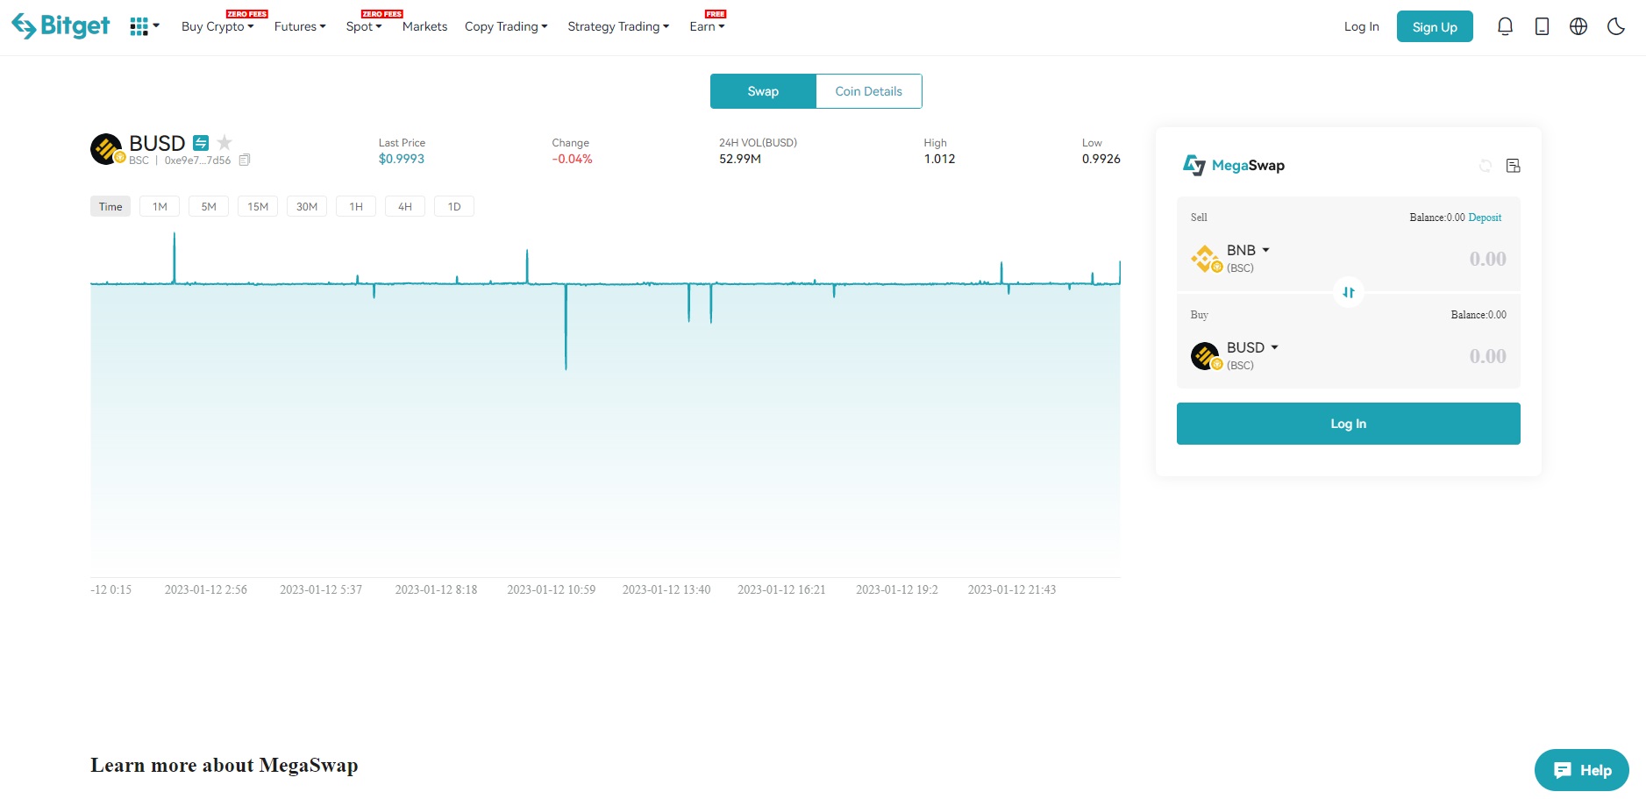The image size is (1646, 799).
Task: Select the 5M chart interval
Action: tap(209, 206)
